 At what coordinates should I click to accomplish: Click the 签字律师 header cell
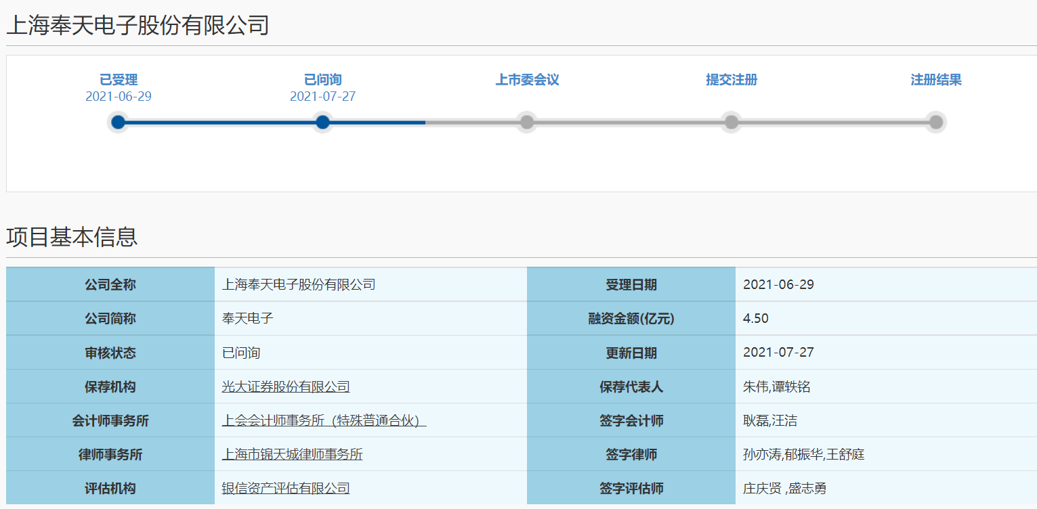click(x=631, y=454)
